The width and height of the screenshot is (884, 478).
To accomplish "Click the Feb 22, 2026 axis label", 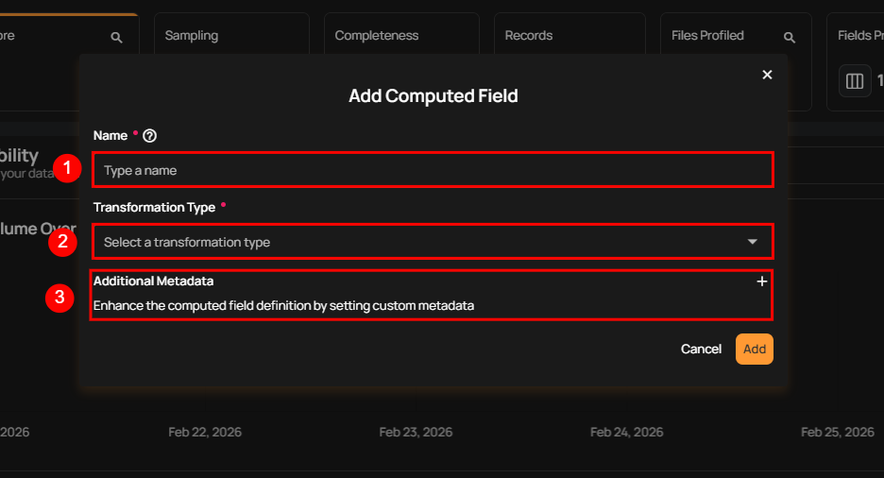I will (x=205, y=432).
